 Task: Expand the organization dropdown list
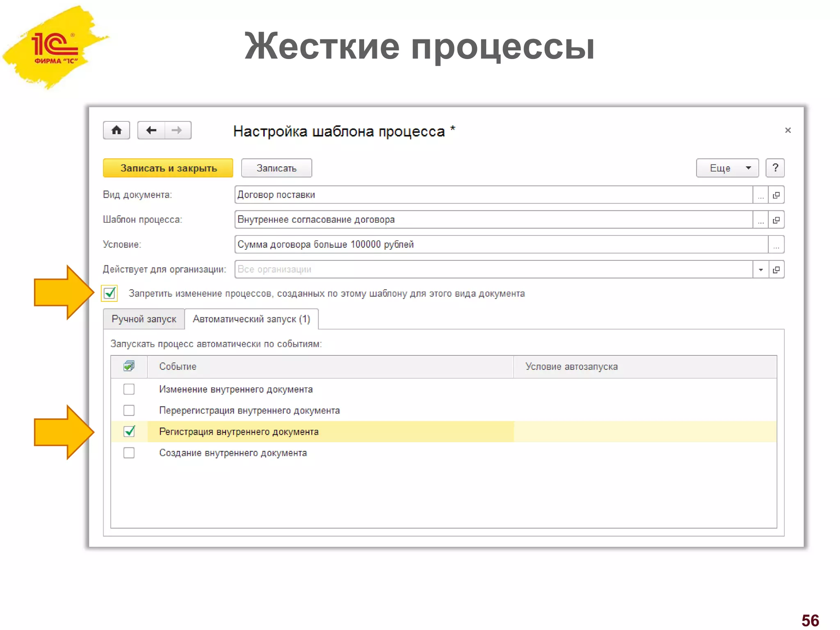pos(761,269)
